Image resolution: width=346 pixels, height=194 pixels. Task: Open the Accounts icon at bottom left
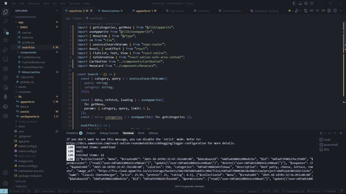pos(5,172)
